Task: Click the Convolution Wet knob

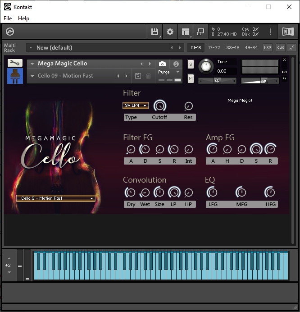Action: [x=145, y=193]
